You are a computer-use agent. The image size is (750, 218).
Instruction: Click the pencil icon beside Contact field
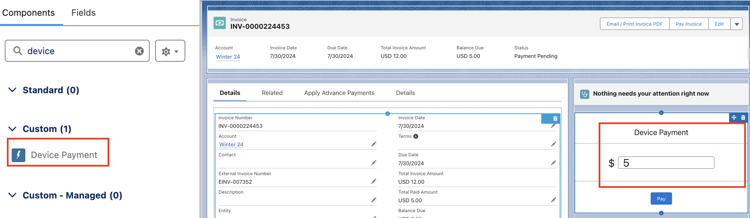374,162
